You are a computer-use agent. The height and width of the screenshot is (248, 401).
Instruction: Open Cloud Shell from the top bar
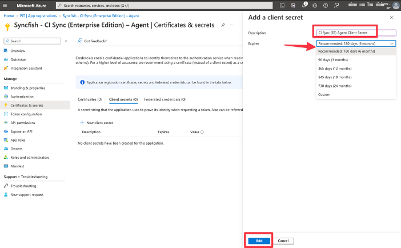pos(282,5)
